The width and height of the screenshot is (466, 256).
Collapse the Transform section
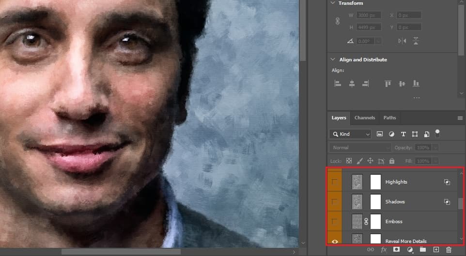332,3
